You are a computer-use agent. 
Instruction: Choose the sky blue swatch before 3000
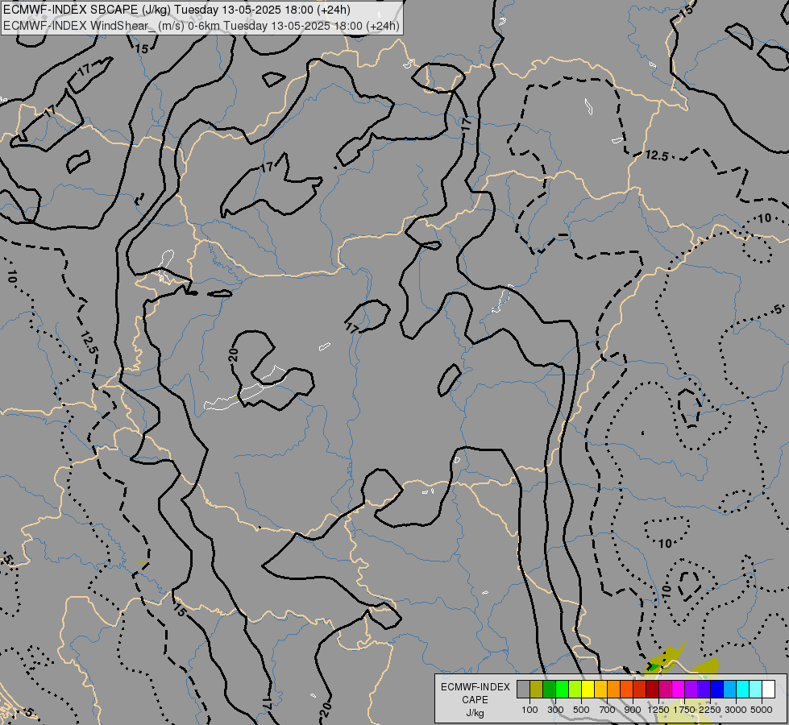point(729,690)
